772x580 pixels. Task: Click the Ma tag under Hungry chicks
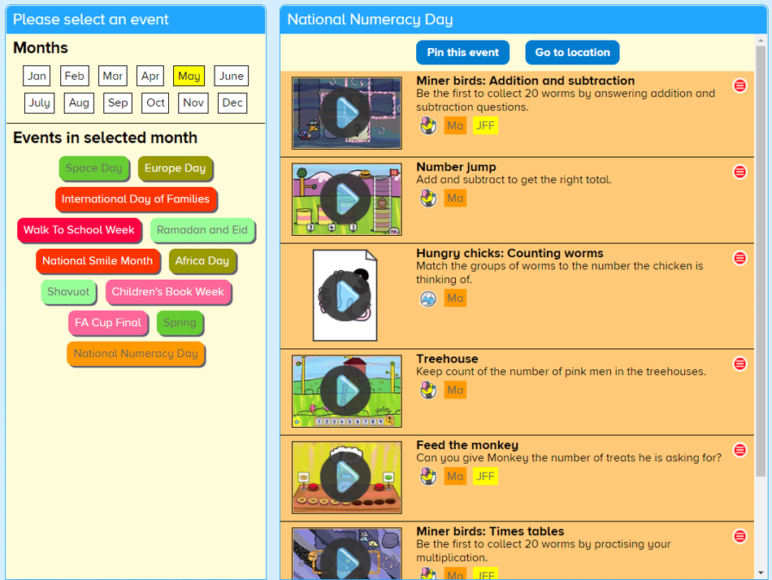(x=455, y=298)
